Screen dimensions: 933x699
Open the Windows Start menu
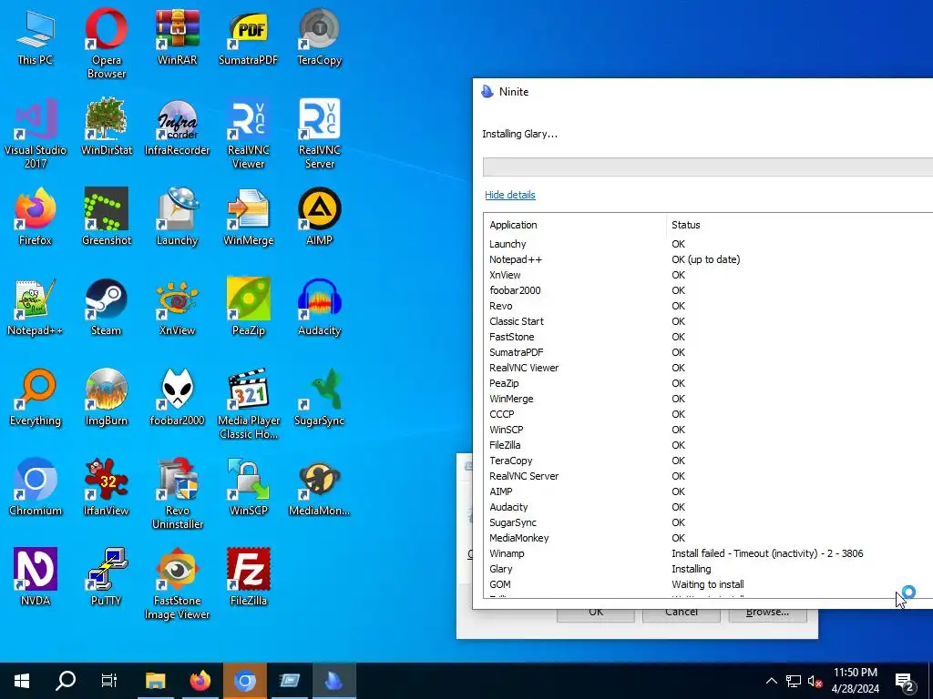(22, 680)
